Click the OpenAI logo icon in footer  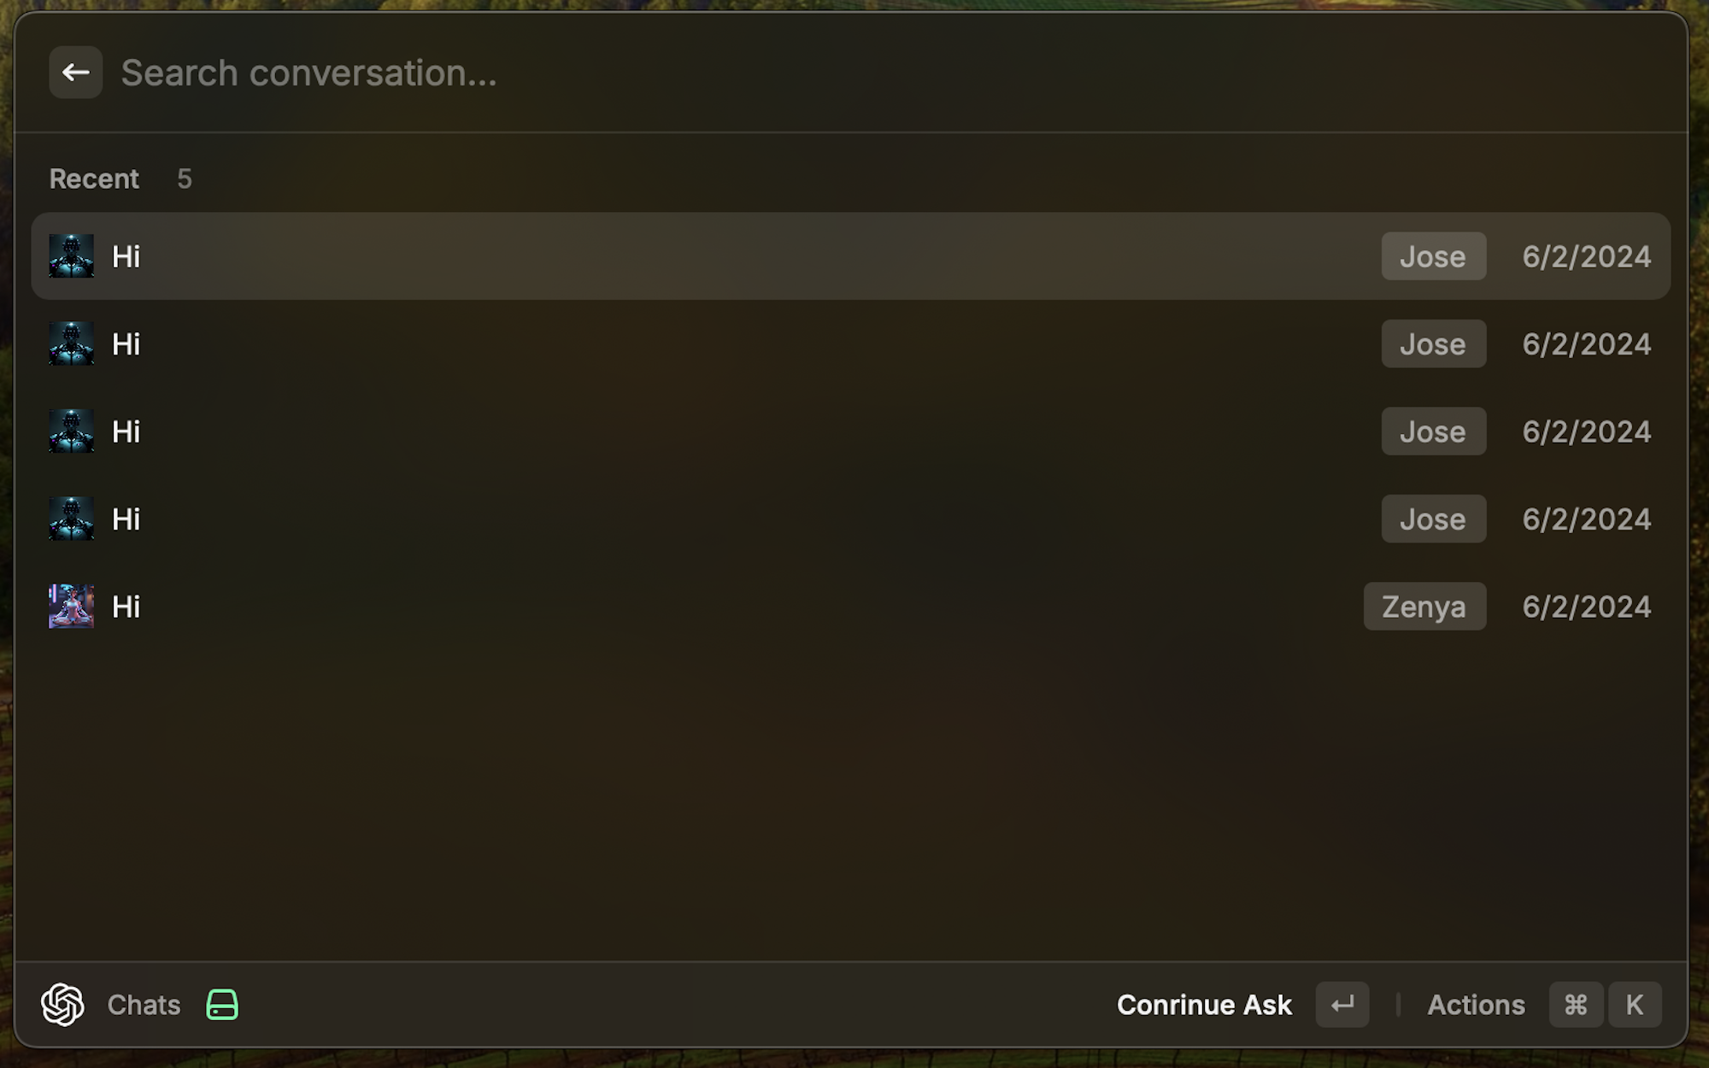tap(62, 1004)
